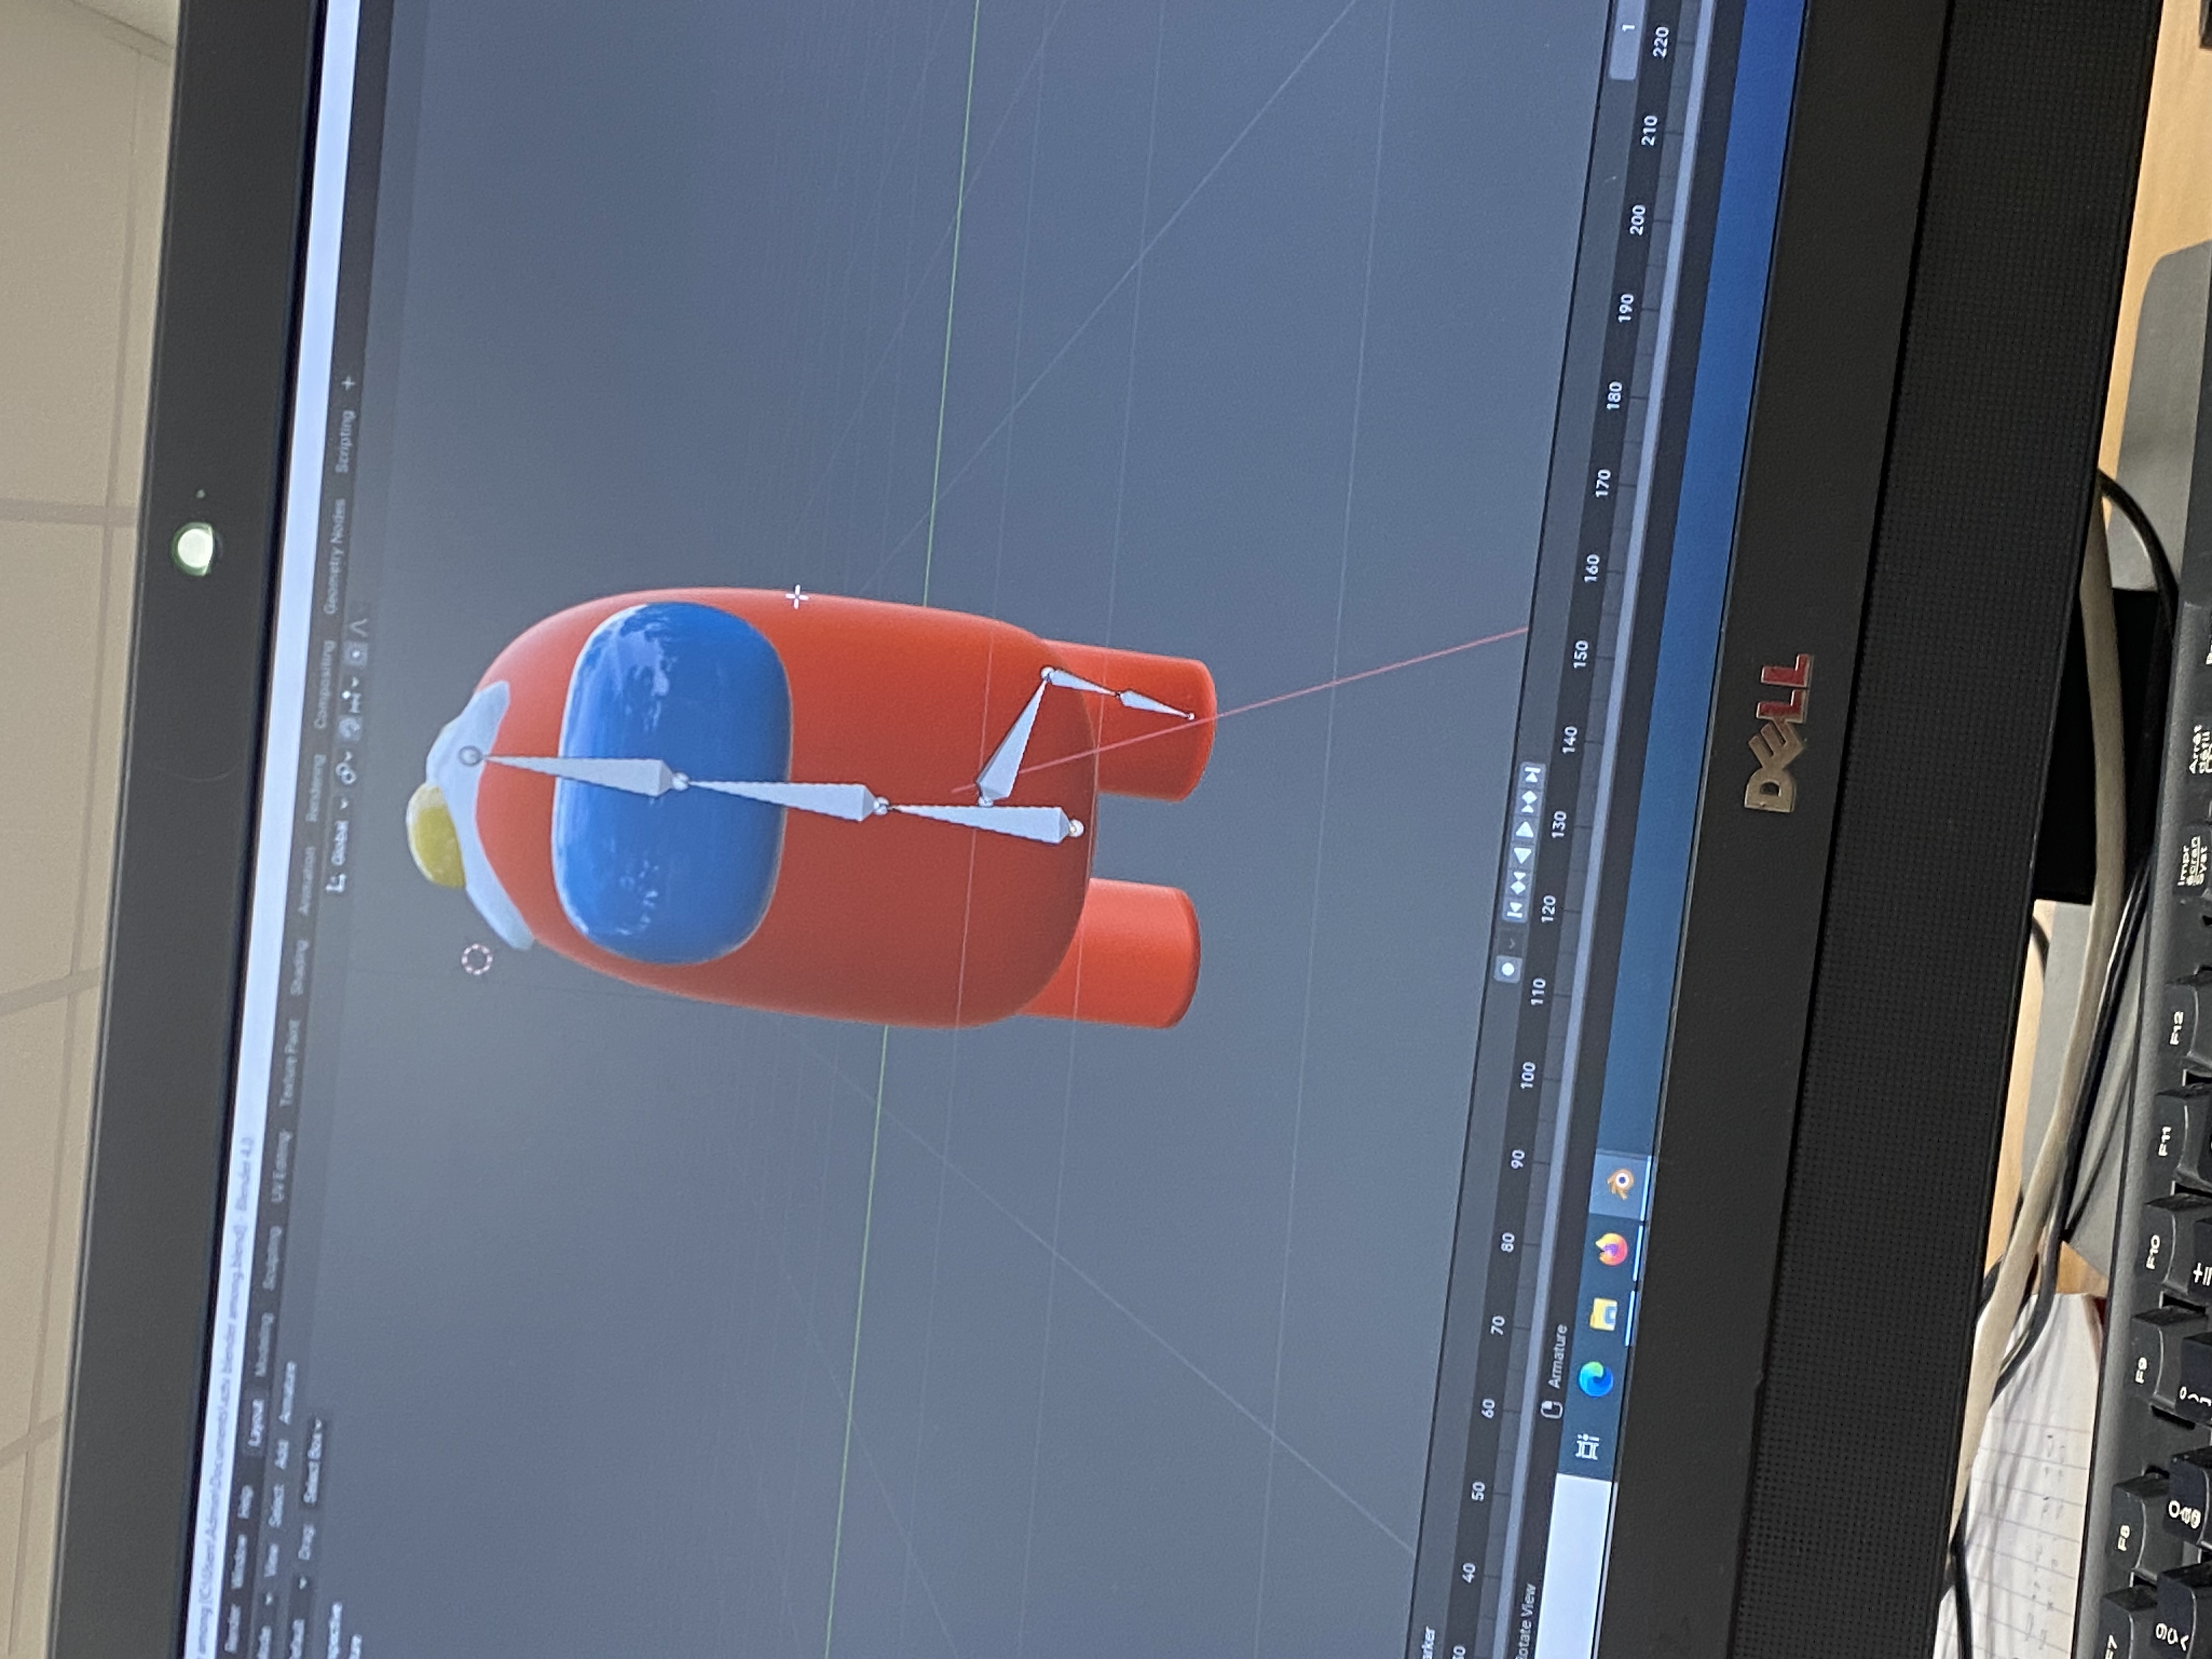This screenshot has width=2212, height=1659.
Task: Open Microsoft Edge from the taskbar
Action: 1595,1380
